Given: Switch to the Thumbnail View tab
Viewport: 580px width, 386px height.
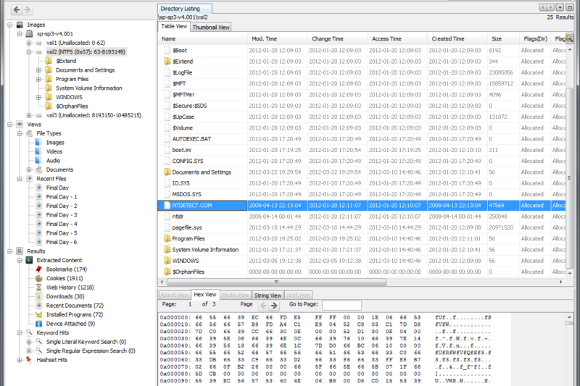Looking at the screenshot, I should 211,27.
